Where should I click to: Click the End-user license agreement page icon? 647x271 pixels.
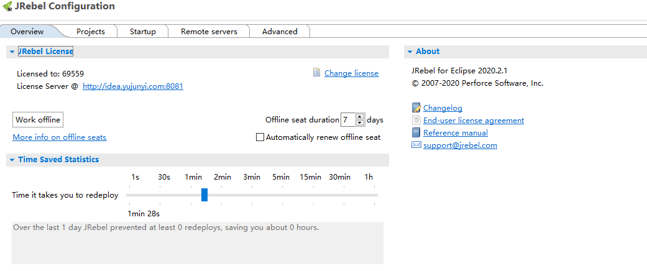point(416,121)
